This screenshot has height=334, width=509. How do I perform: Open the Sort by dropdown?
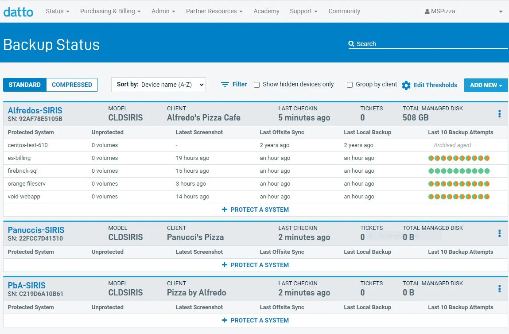pos(159,85)
